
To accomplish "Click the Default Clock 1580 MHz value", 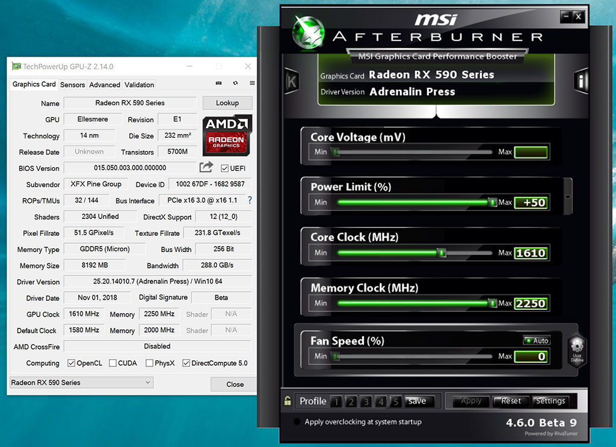I will (84, 330).
